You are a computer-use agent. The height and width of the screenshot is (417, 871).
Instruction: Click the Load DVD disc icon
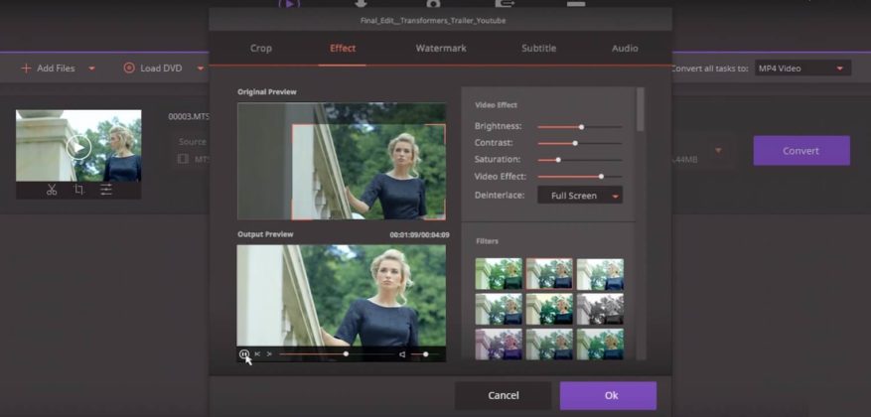(x=129, y=69)
